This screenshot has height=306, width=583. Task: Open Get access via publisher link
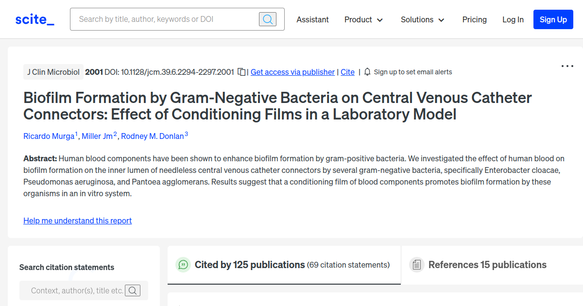coord(292,72)
